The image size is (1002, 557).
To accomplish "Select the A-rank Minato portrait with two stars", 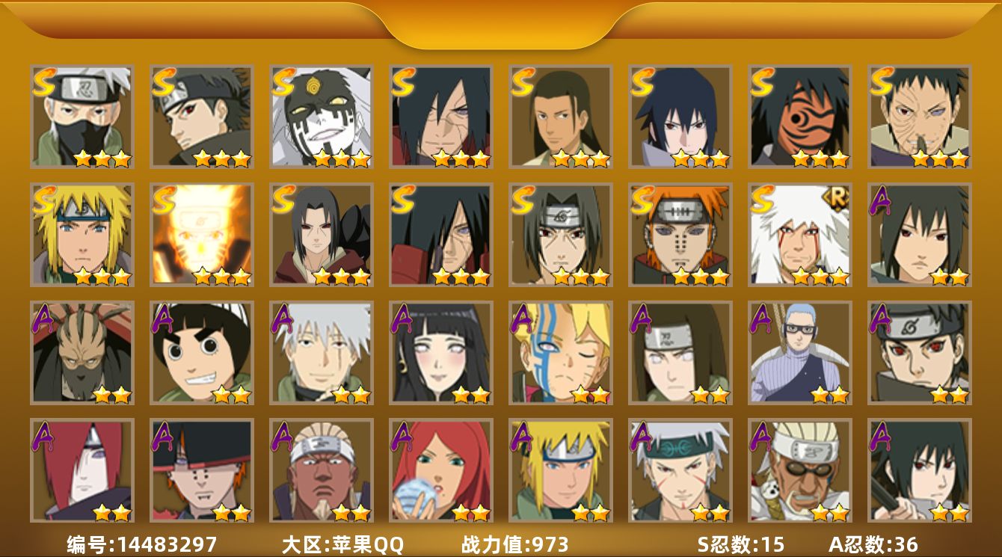I will pyautogui.click(x=561, y=470).
